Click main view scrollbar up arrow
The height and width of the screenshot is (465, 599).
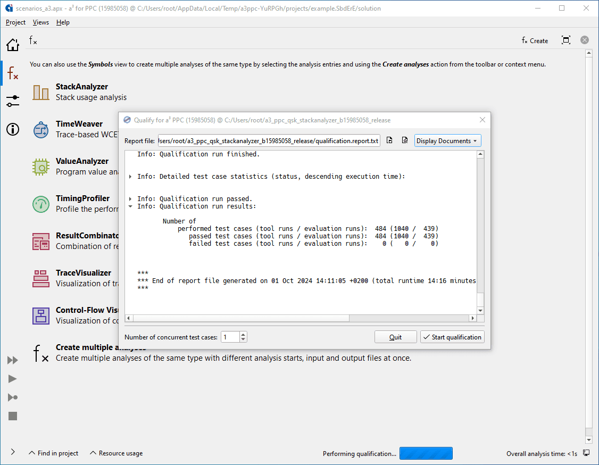589,53
